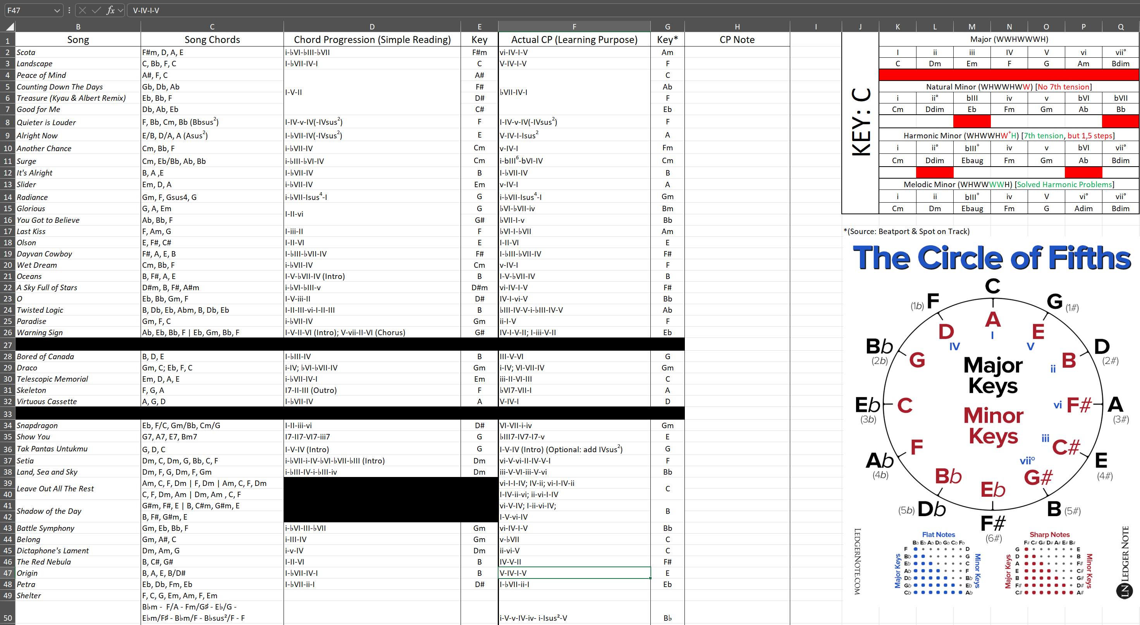Select the 'Warning Sign' song cell

click(78, 332)
